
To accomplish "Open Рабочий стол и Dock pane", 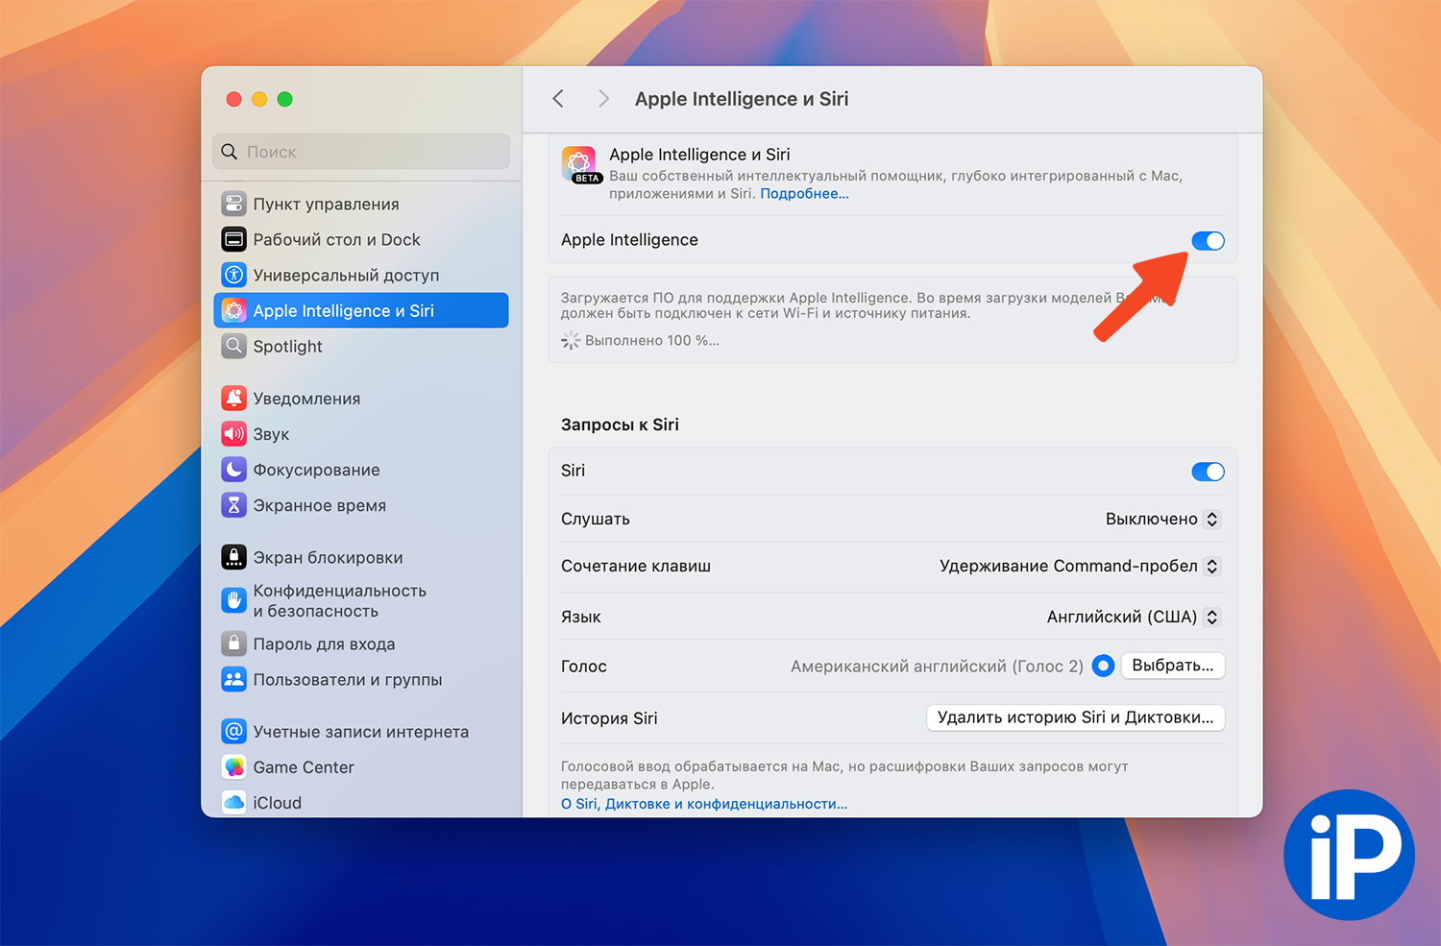I will 361,239.
